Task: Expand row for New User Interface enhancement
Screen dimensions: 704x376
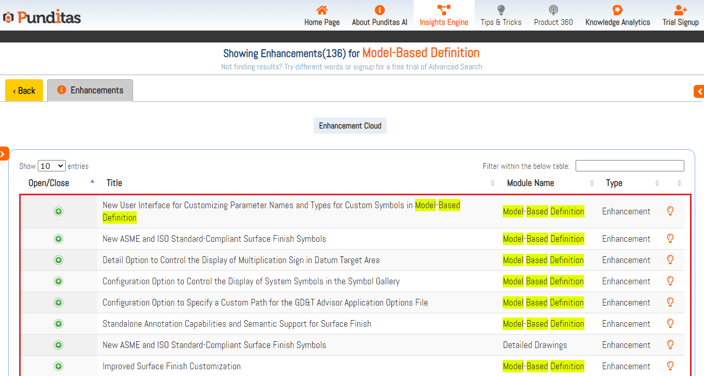Action: click(x=58, y=211)
